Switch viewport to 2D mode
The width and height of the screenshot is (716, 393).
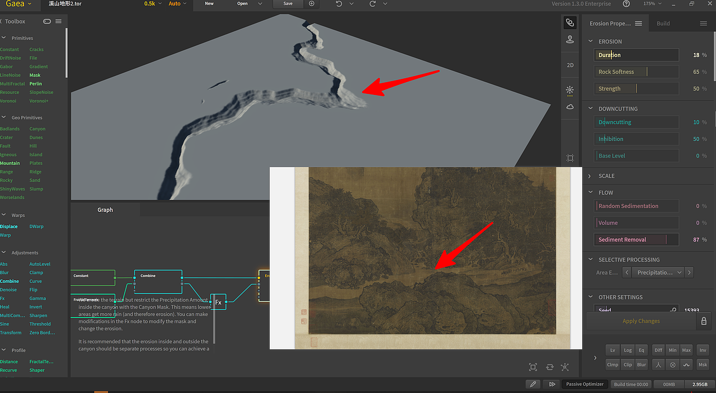click(570, 65)
